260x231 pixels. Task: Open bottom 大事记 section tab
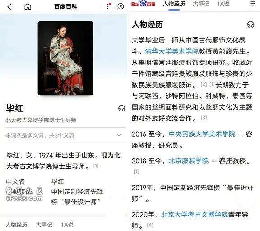pyautogui.click(x=44, y=225)
